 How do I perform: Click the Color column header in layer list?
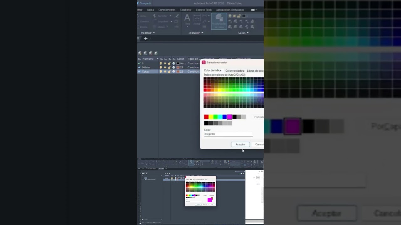tap(180, 59)
